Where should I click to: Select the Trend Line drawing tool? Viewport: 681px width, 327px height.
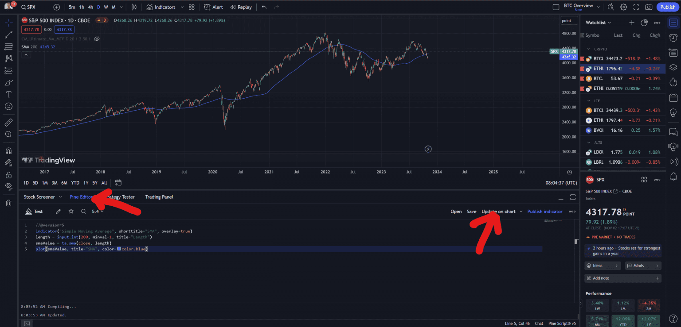point(8,35)
